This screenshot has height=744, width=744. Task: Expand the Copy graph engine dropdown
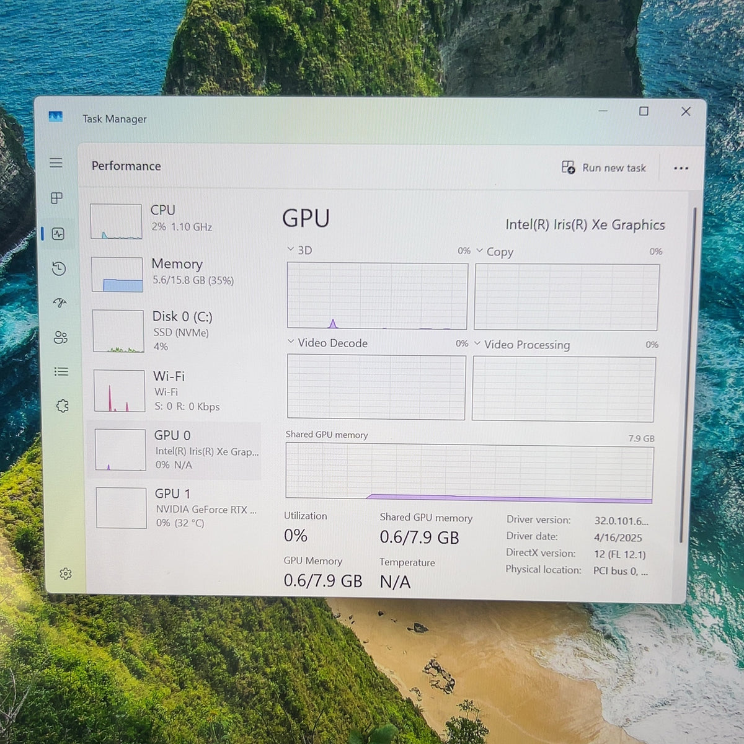[x=495, y=252]
